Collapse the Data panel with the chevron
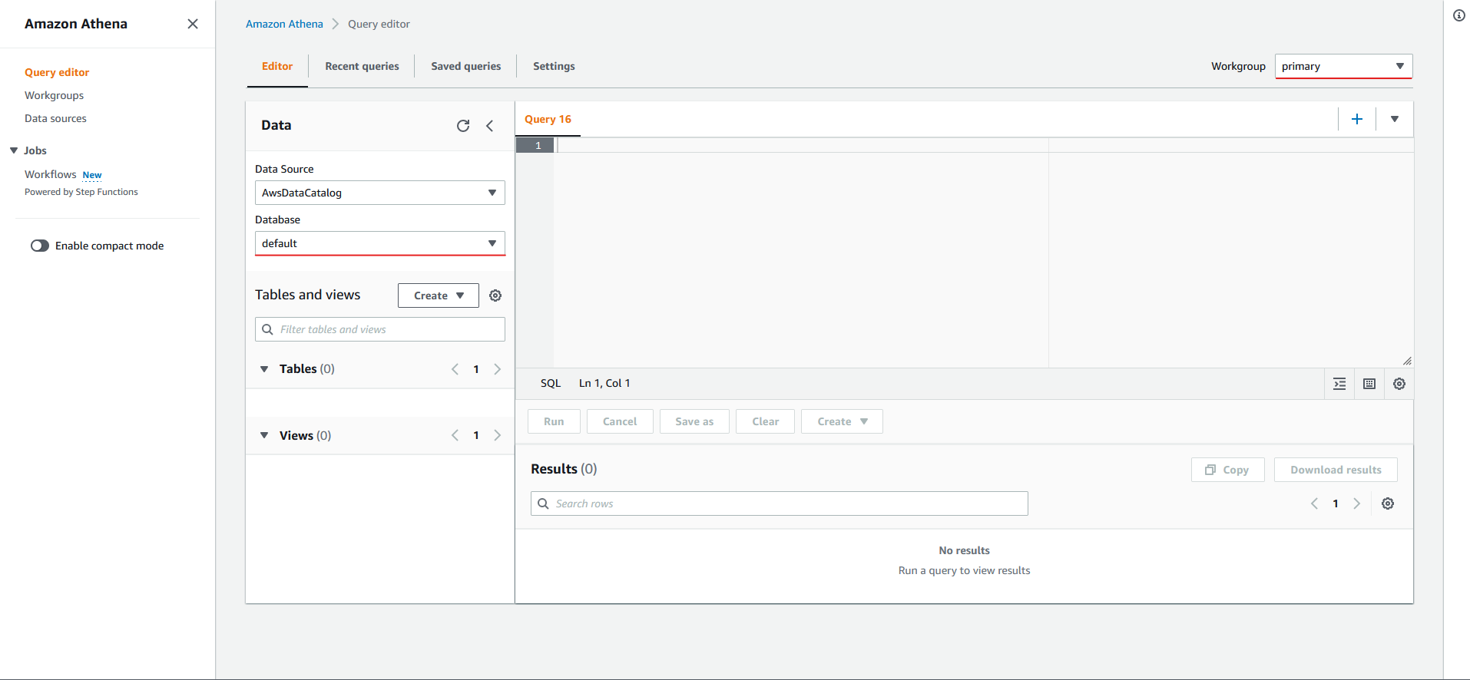The width and height of the screenshot is (1470, 680). coord(490,126)
